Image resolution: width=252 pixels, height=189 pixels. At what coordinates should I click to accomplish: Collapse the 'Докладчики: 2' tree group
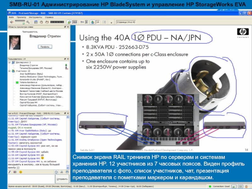[9, 62]
